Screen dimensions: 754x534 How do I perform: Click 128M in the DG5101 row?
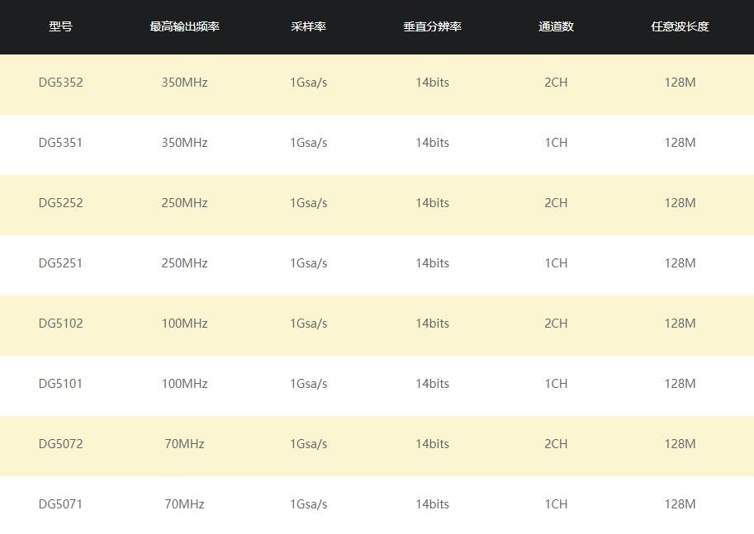click(680, 384)
